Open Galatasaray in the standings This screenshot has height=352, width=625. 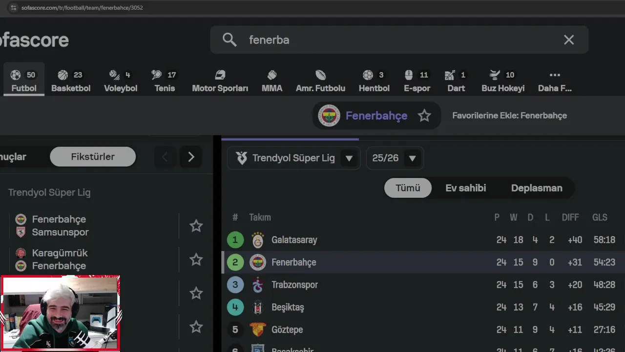pyautogui.click(x=294, y=240)
